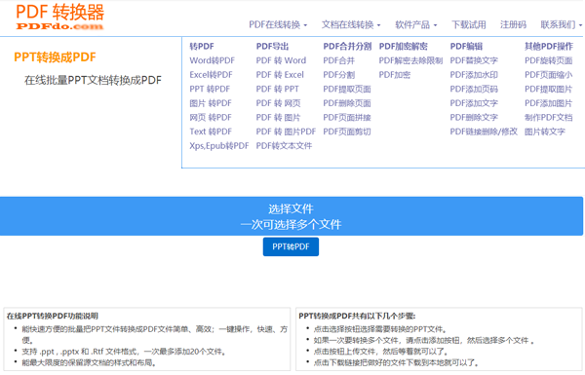Open the 联系我们 dropdown menu
Screen dimensions: 585x375
coord(562,25)
